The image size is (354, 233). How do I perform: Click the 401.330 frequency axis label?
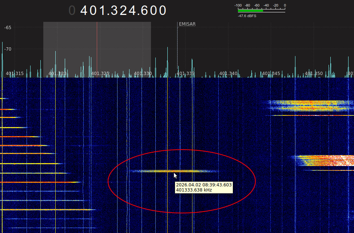click(143, 74)
